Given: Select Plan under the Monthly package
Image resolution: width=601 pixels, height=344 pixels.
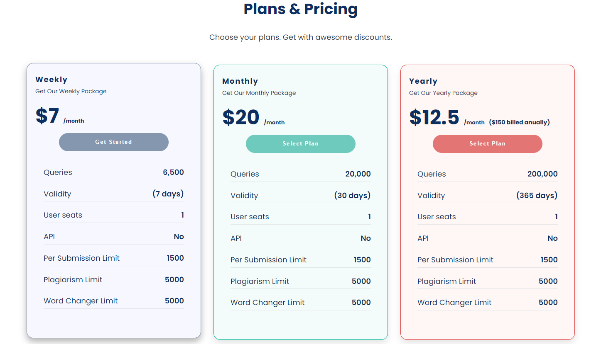Looking at the screenshot, I should point(301,144).
